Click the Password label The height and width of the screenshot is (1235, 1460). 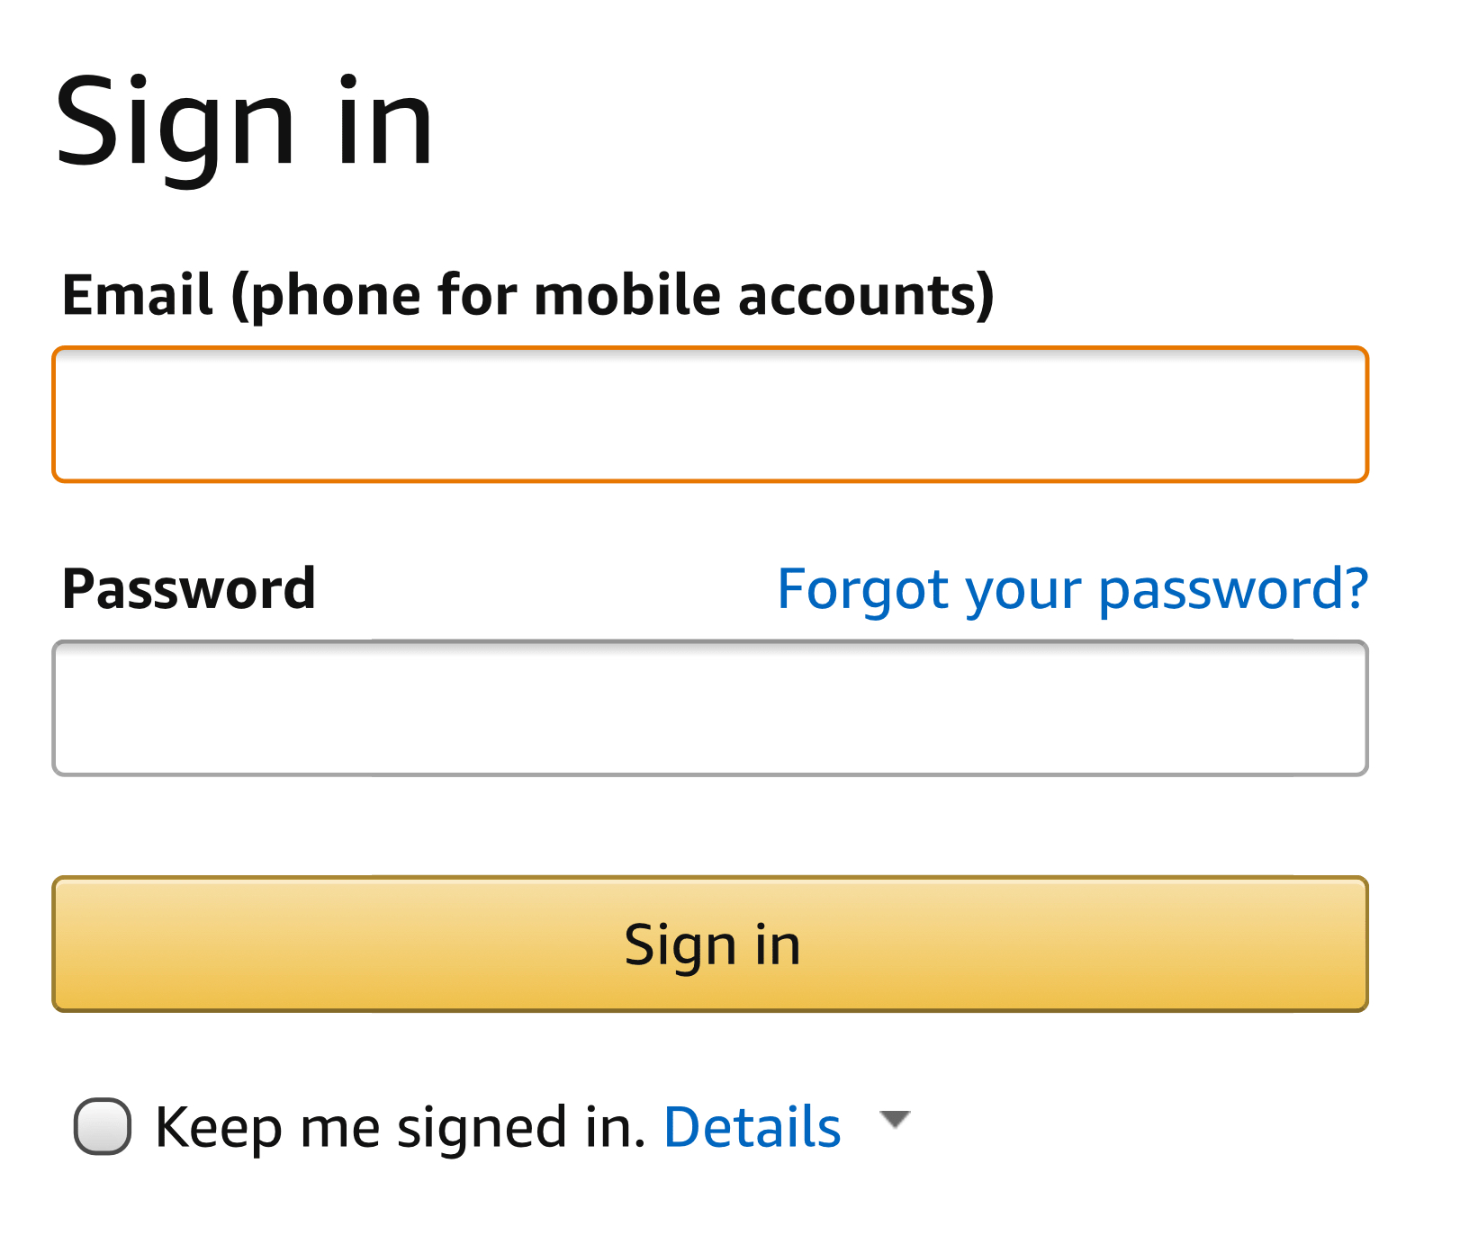point(189,589)
